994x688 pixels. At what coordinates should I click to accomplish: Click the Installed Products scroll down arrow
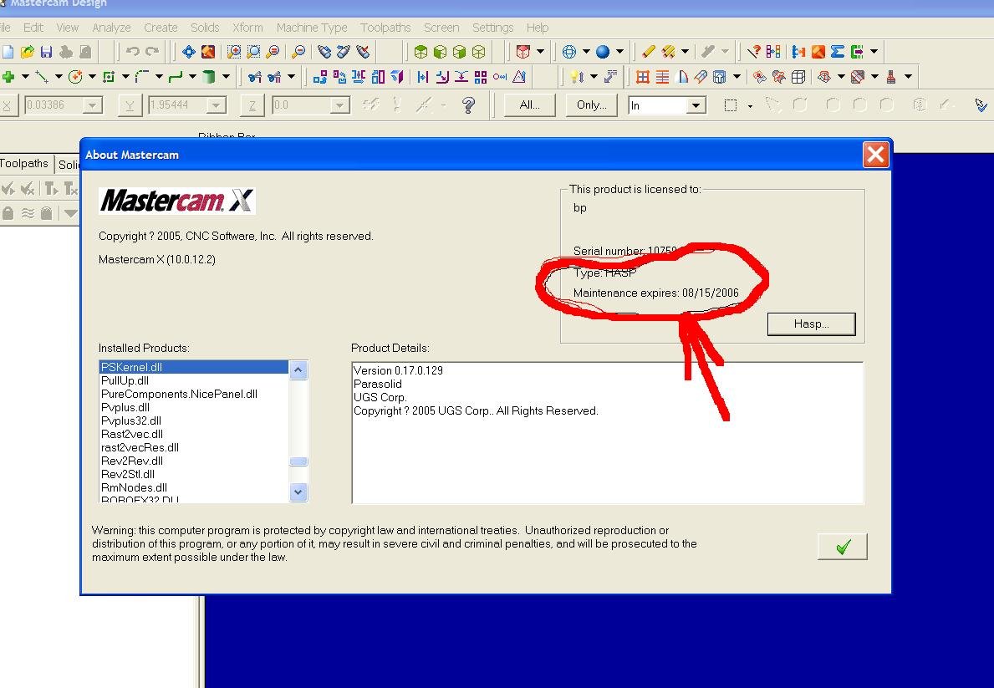coord(298,492)
